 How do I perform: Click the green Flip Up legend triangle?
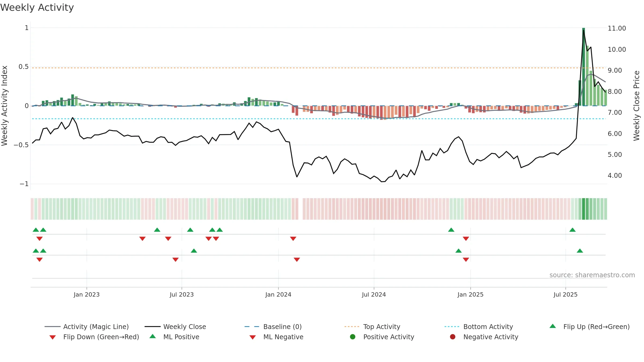pyautogui.click(x=553, y=326)
